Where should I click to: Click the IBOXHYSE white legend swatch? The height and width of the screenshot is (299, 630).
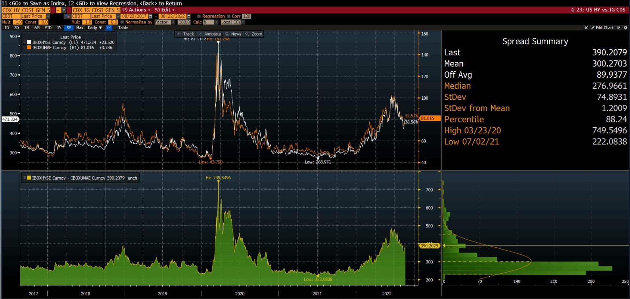coord(29,42)
